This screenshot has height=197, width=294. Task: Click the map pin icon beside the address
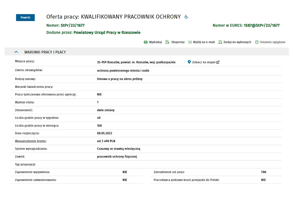[x=189, y=62]
